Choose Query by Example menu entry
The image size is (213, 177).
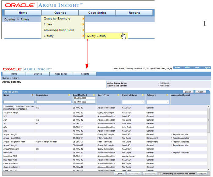click(57, 19)
